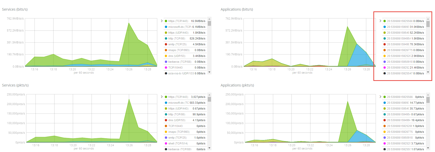Click blue dot for microsoft-ds 6.1MBits/s
Image resolution: width=435 pixels, height=152 pixels.
point(166,27)
